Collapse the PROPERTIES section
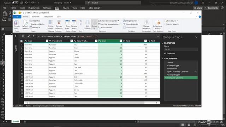226x127 pixels. tap(163, 43)
